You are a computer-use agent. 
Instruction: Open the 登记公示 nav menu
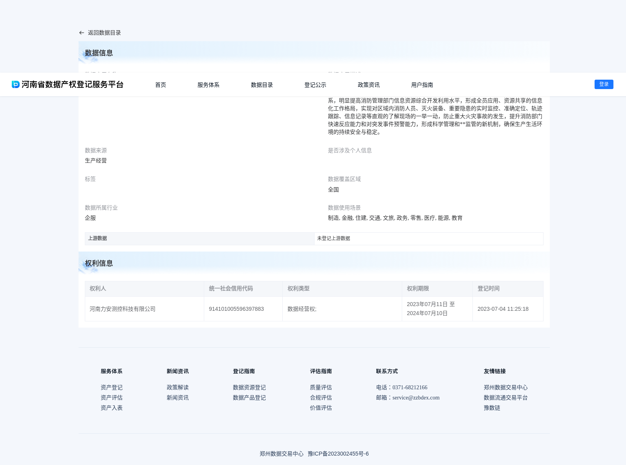[x=315, y=85]
